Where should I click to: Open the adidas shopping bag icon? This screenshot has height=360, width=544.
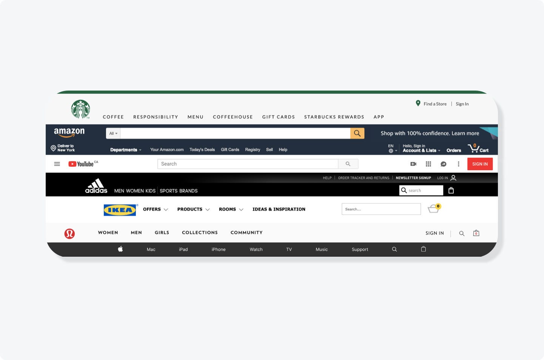click(451, 190)
